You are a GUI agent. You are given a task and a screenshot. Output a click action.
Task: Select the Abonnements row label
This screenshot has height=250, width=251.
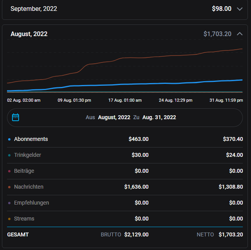[x=31, y=139]
